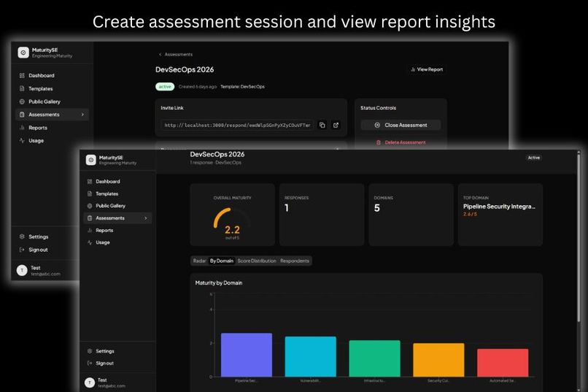Click Sign out icon in back window
Screen dimensions: 588x392
click(x=22, y=250)
